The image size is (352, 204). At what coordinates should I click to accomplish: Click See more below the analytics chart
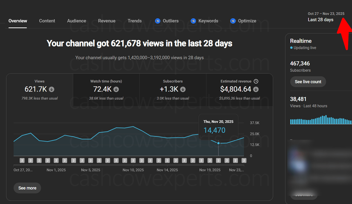[x=27, y=188]
